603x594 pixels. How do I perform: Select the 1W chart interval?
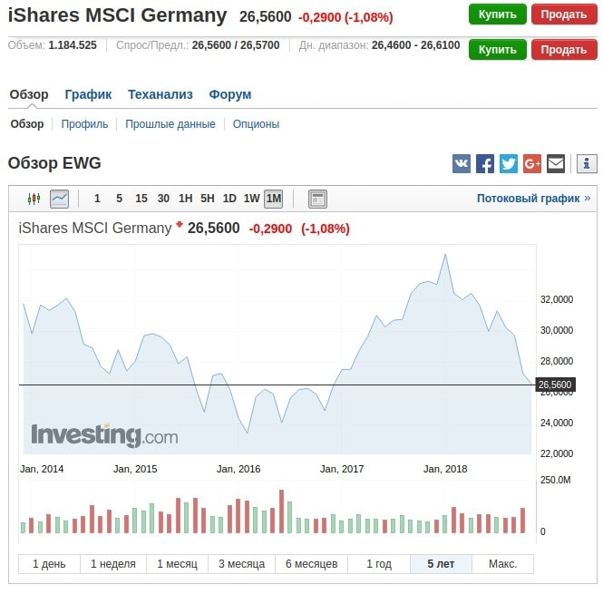251,199
